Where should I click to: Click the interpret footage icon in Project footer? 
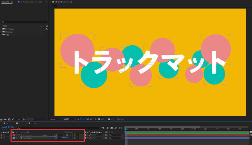2,119
